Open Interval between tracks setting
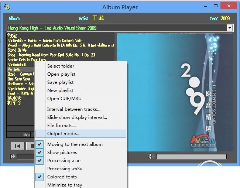The image size is (240, 188). tap(81, 109)
